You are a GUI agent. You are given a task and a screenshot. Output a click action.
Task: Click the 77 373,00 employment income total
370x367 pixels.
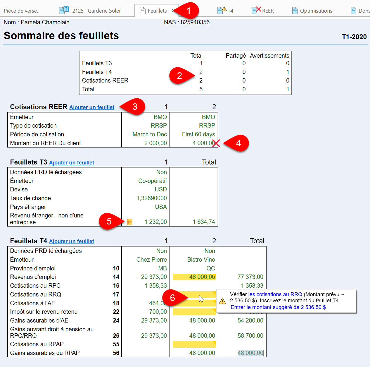250,277
